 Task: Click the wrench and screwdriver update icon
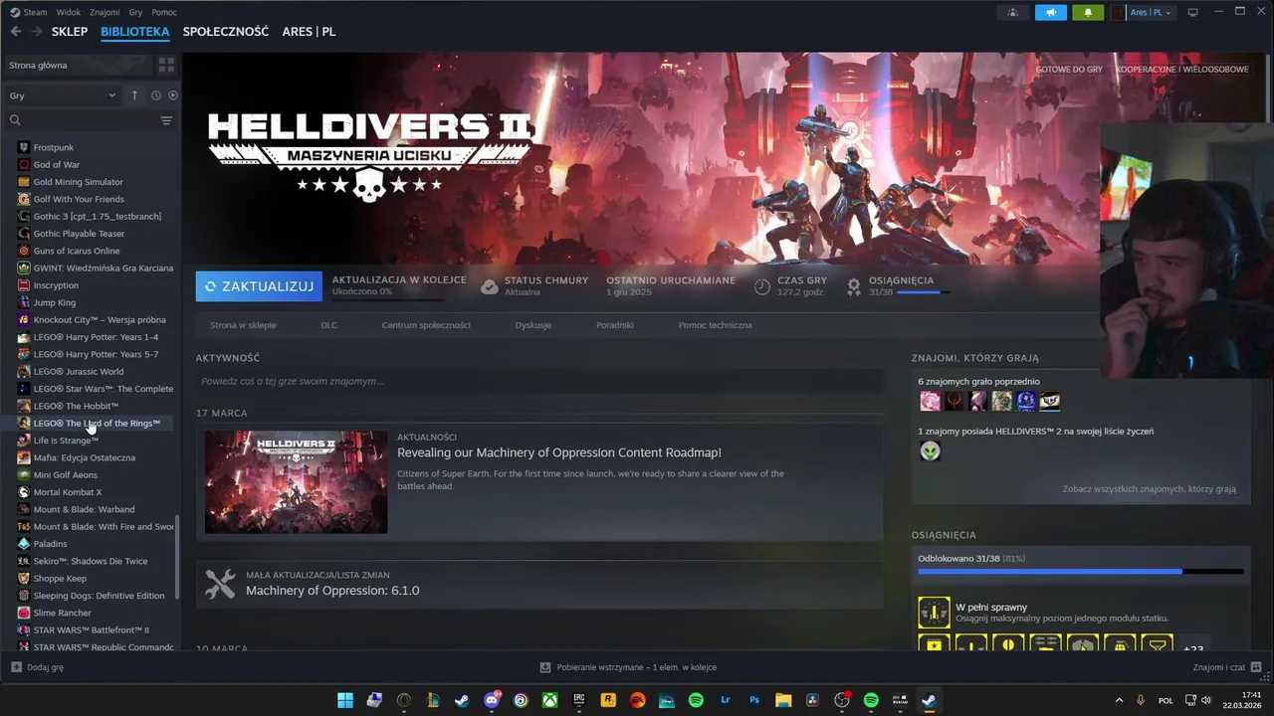click(x=220, y=584)
